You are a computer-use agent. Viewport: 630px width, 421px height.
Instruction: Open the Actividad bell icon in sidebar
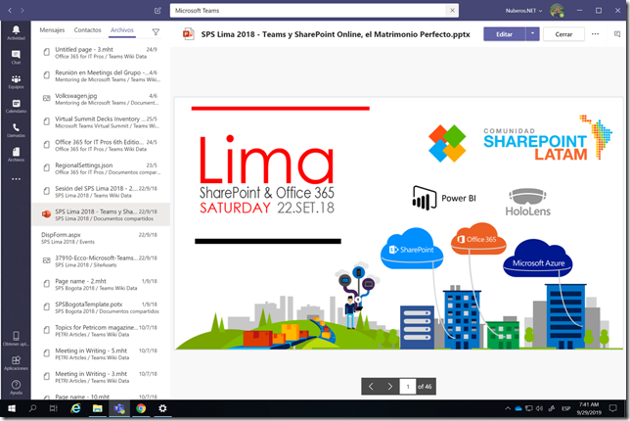pos(16,32)
